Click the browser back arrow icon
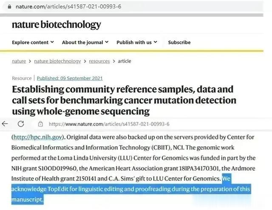 [5, 124]
